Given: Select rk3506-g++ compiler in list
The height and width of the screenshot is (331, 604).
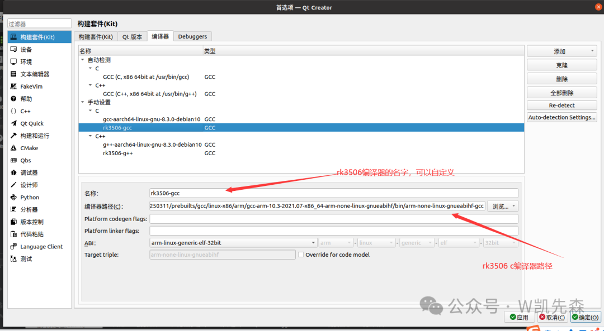Looking at the screenshot, I should pyautogui.click(x=117, y=153).
